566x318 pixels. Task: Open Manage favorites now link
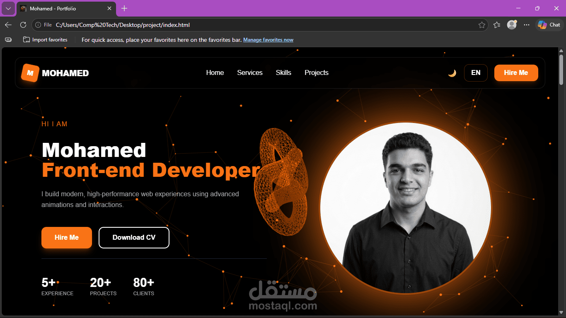click(268, 40)
